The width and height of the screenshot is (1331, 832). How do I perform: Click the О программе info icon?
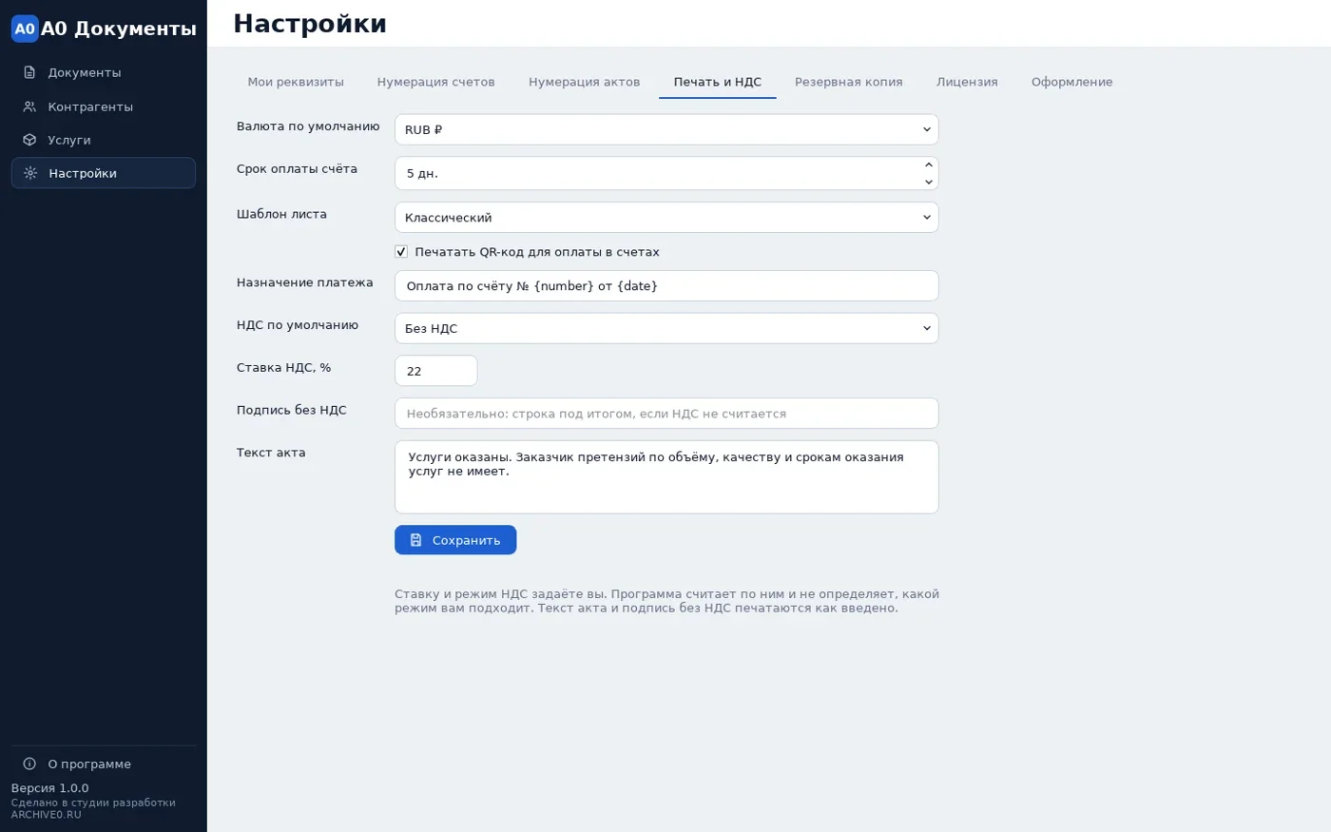click(x=29, y=764)
